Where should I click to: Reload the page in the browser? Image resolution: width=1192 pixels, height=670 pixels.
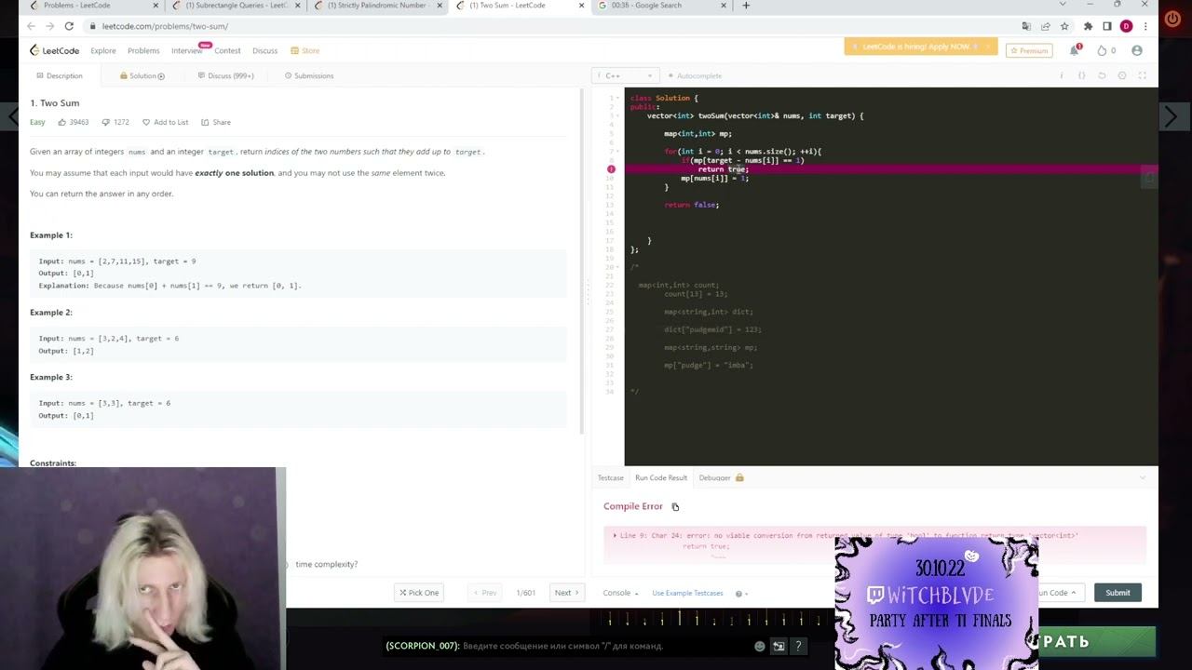pos(69,26)
